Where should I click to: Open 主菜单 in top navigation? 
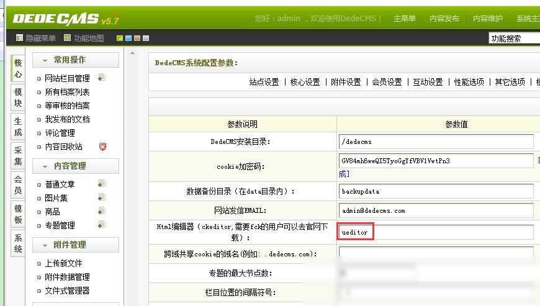404,19
